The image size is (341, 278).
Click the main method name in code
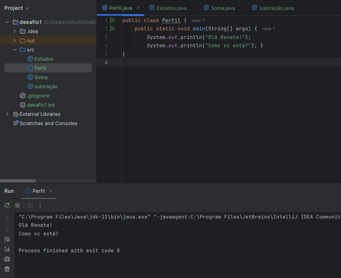[199, 29]
